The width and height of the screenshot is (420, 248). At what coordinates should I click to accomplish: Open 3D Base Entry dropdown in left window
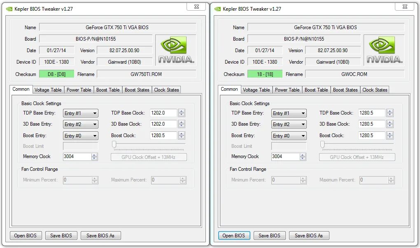click(x=81, y=124)
